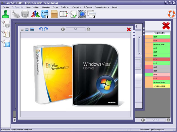Image resolution: width=177 pixels, height=132 pixels.
Task: Rotate image counterclockwise
Action: (41, 29)
